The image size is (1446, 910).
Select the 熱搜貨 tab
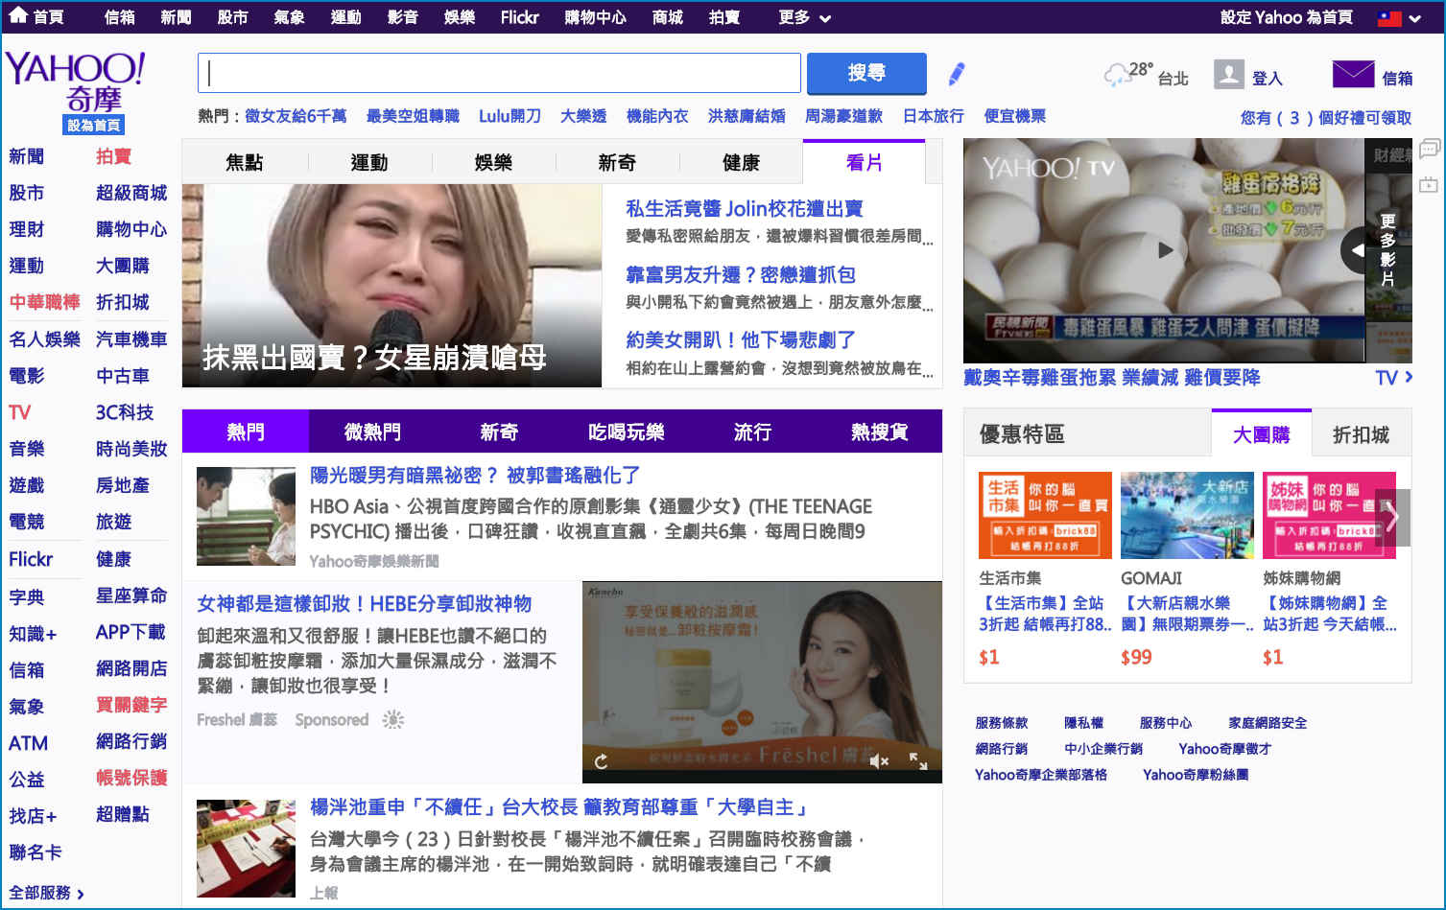(x=879, y=432)
